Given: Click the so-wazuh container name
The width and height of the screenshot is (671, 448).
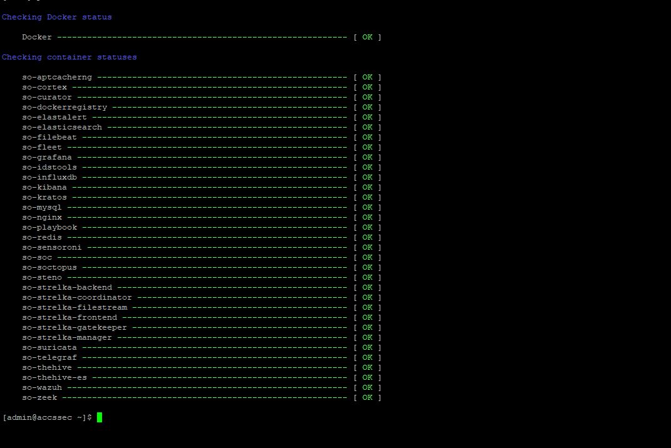Looking at the screenshot, I should click(42, 388).
